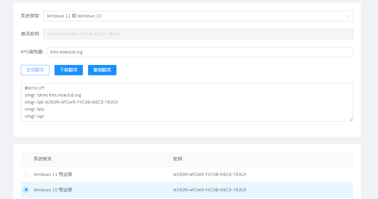Focus the KMS服务器 input field
This screenshot has width=378, height=199.
tap(200, 52)
